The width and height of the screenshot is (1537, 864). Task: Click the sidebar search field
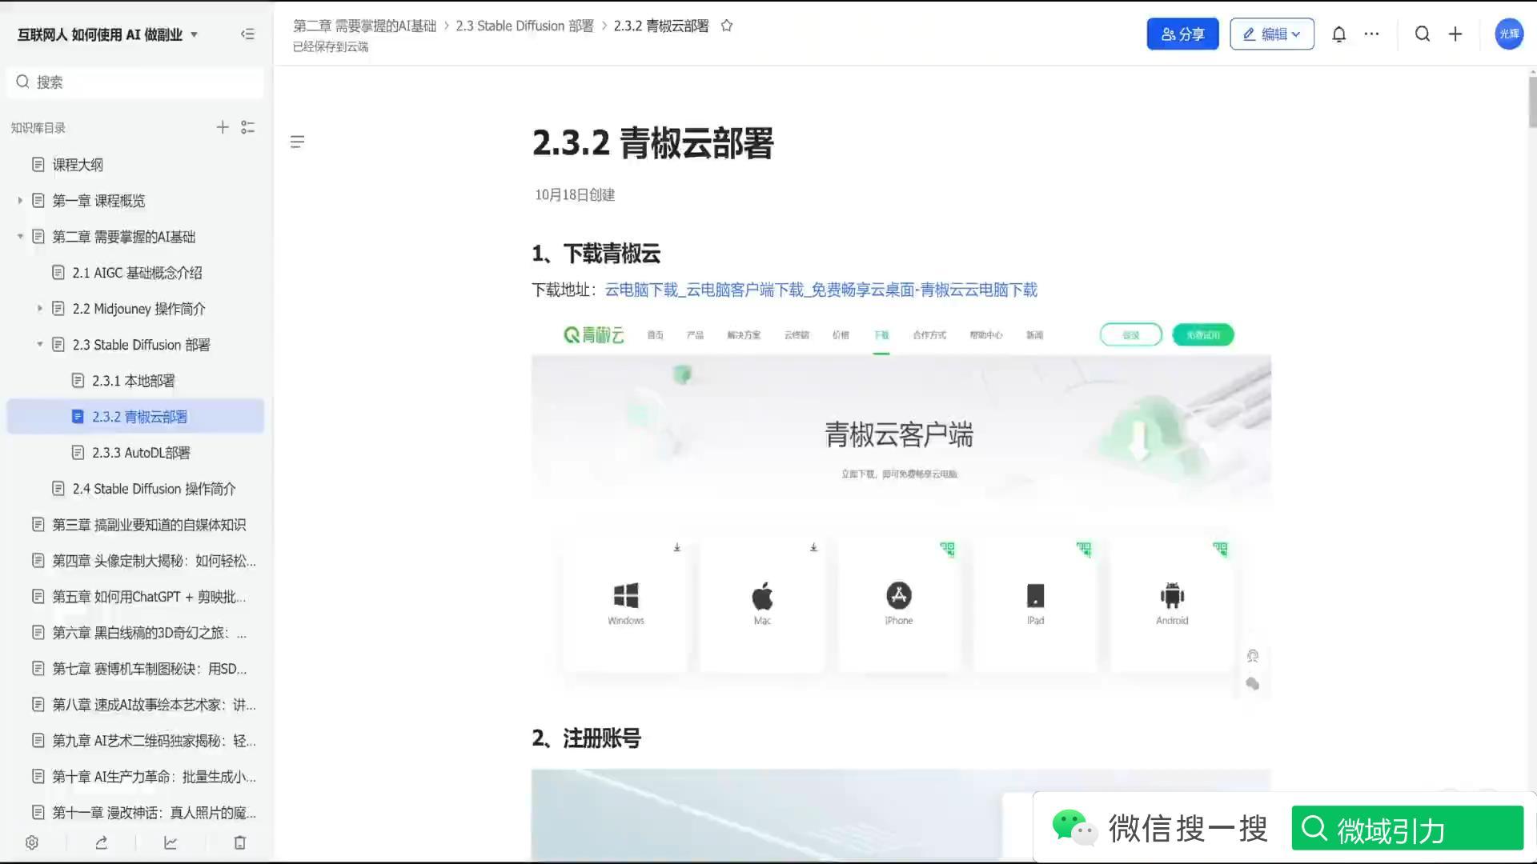pos(135,82)
